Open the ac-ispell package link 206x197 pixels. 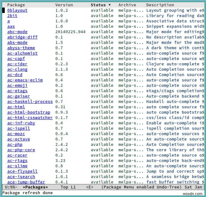click(19, 128)
